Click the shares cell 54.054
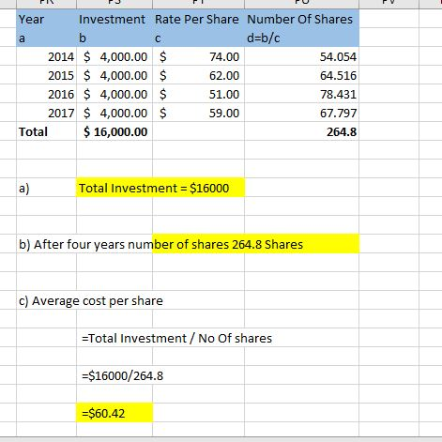 click(x=301, y=56)
